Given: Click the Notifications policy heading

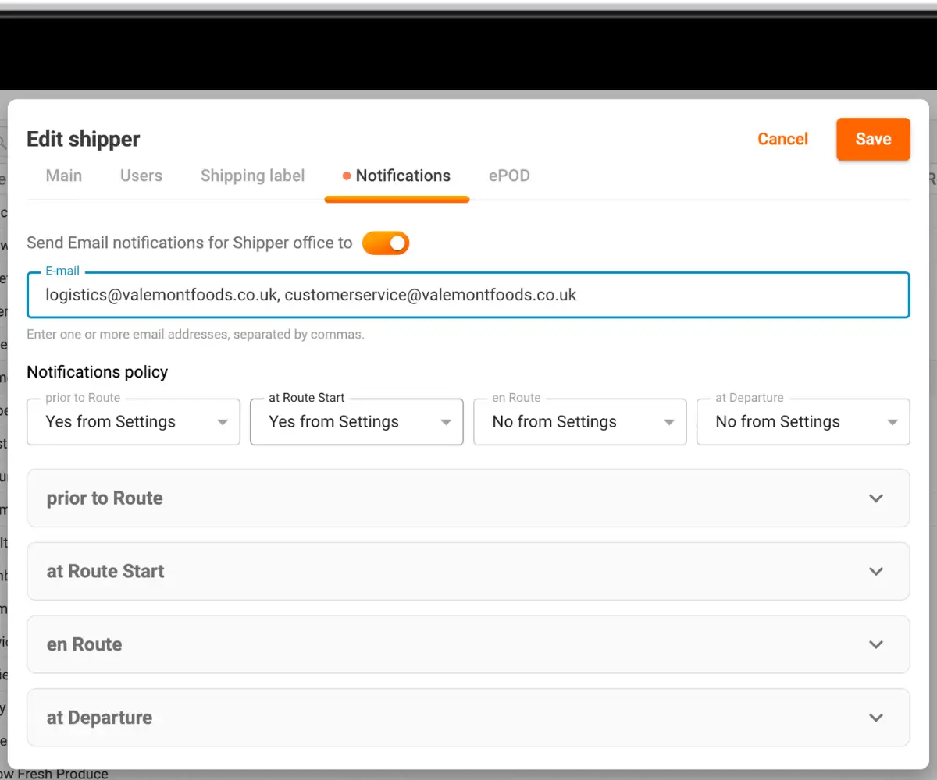Looking at the screenshot, I should pyautogui.click(x=98, y=372).
